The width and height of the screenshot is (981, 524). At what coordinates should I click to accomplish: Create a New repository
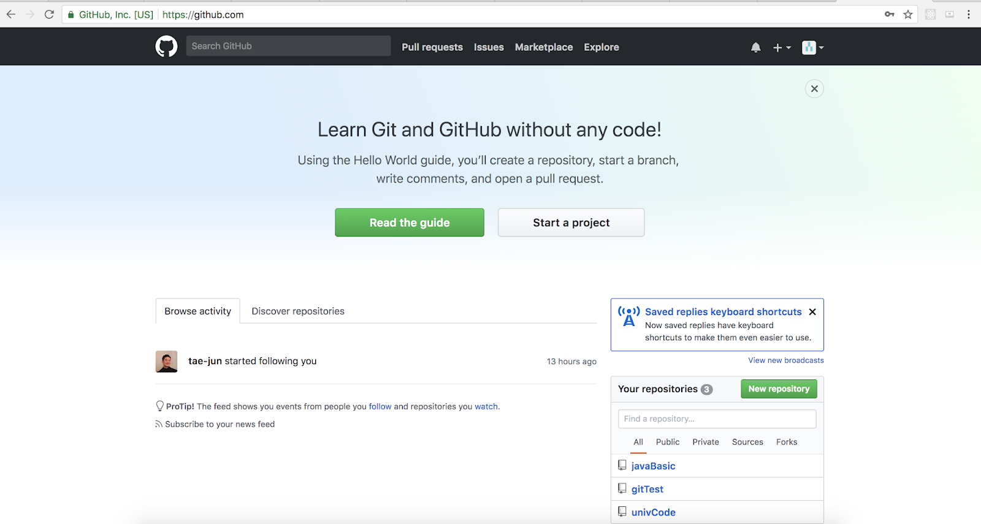click(779, 389)
